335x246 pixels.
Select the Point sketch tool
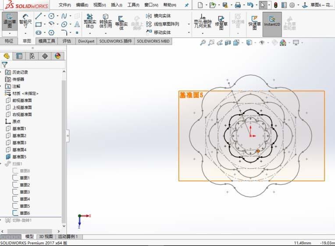(77, 33)
